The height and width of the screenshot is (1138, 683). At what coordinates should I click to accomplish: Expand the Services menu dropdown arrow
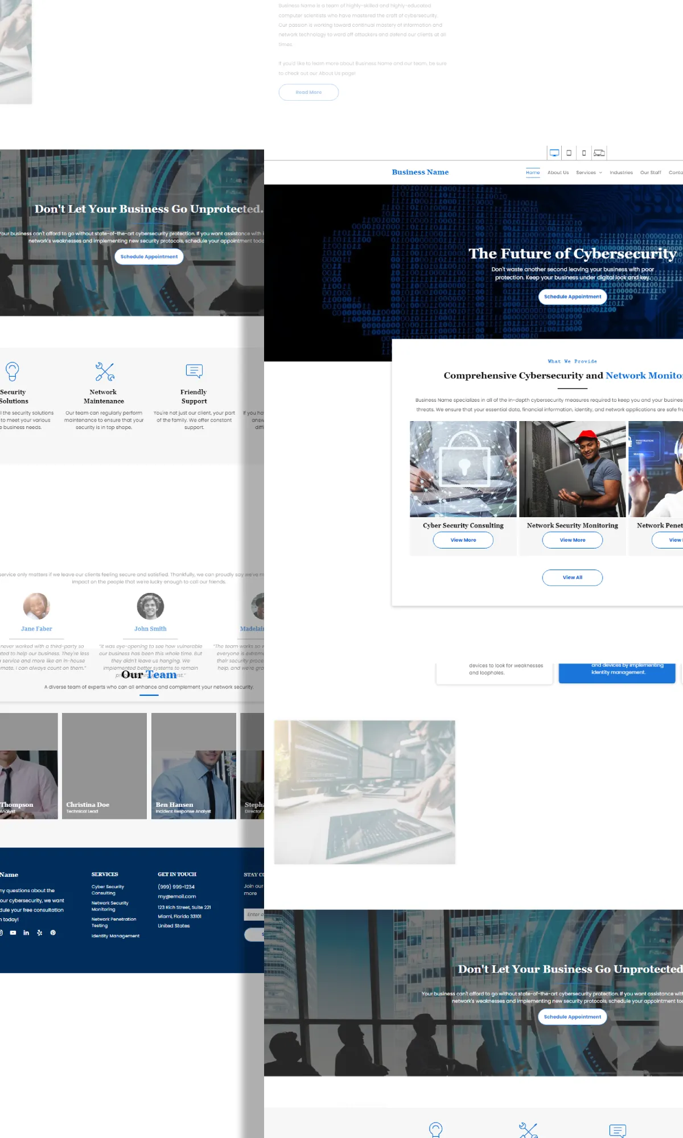point(600,172)
